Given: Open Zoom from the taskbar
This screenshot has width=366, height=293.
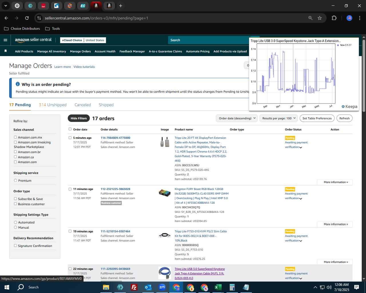Looking at the screenshot, I should point(162,287).
